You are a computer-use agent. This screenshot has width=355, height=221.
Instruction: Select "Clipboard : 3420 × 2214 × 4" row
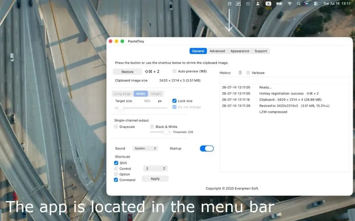click(x=284, y=100)
